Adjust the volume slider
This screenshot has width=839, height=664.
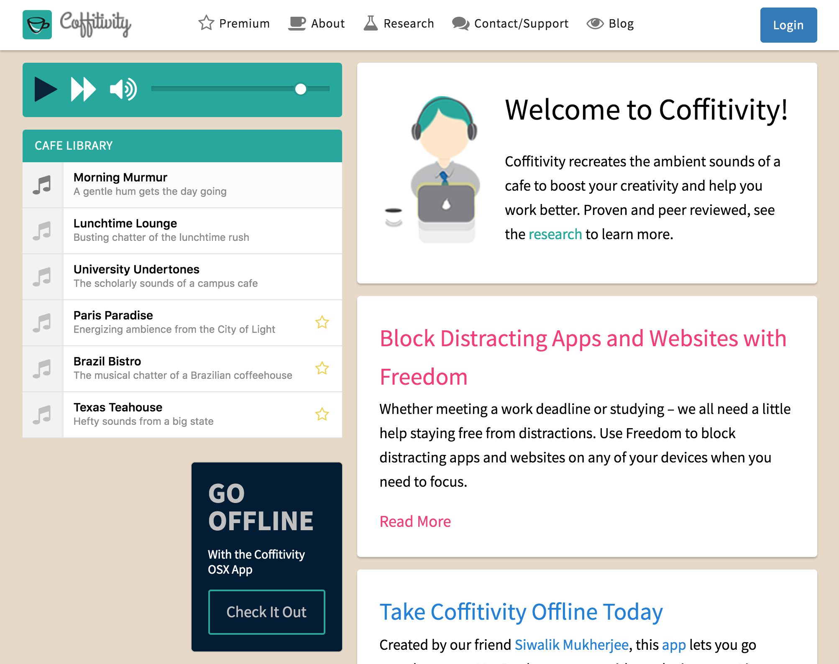[x=300, y=89]
